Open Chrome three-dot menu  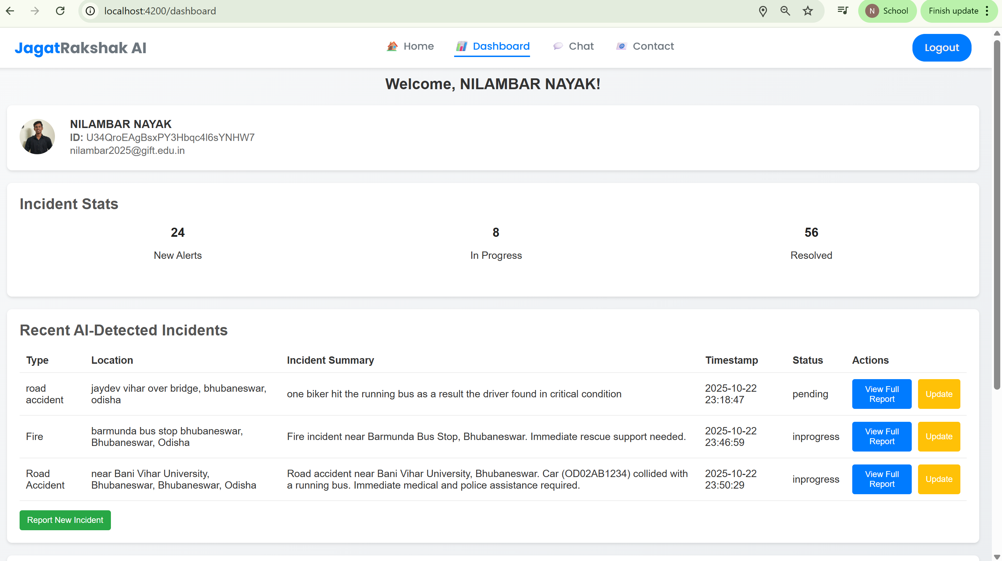pos(987,11)
